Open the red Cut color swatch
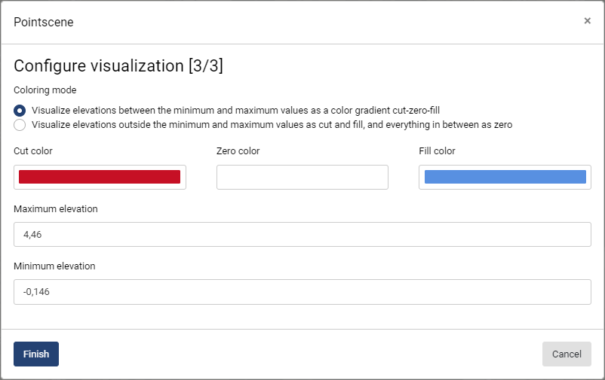The width and height of the screenshot is (605, 380). tap(100, 177)
